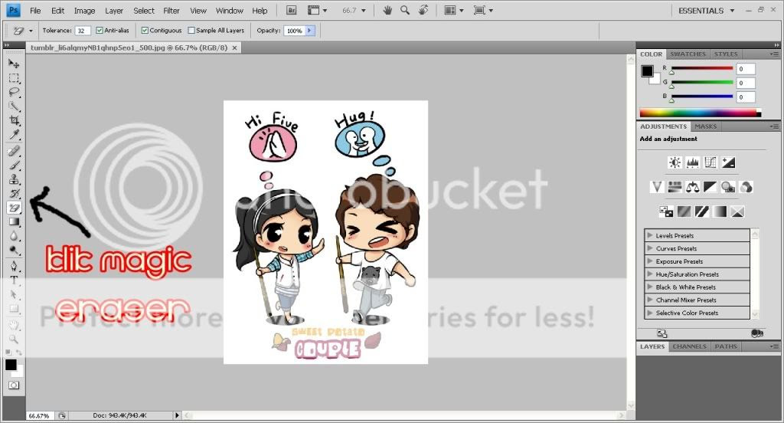Add a Brightness/Contrast adjustment
This screenshot has width=784, height=423.
pyautogui.click(x=675, y=162)
